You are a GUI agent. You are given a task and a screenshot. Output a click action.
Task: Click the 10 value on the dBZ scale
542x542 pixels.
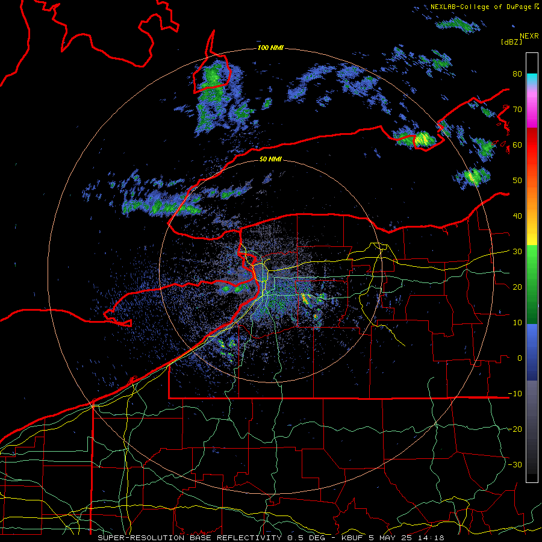click(517, 323)
